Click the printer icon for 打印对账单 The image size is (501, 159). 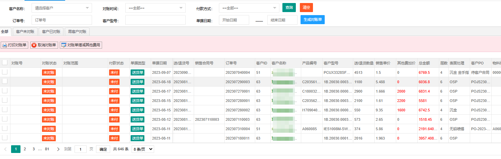pyautogui.click(x=4, y=45)
